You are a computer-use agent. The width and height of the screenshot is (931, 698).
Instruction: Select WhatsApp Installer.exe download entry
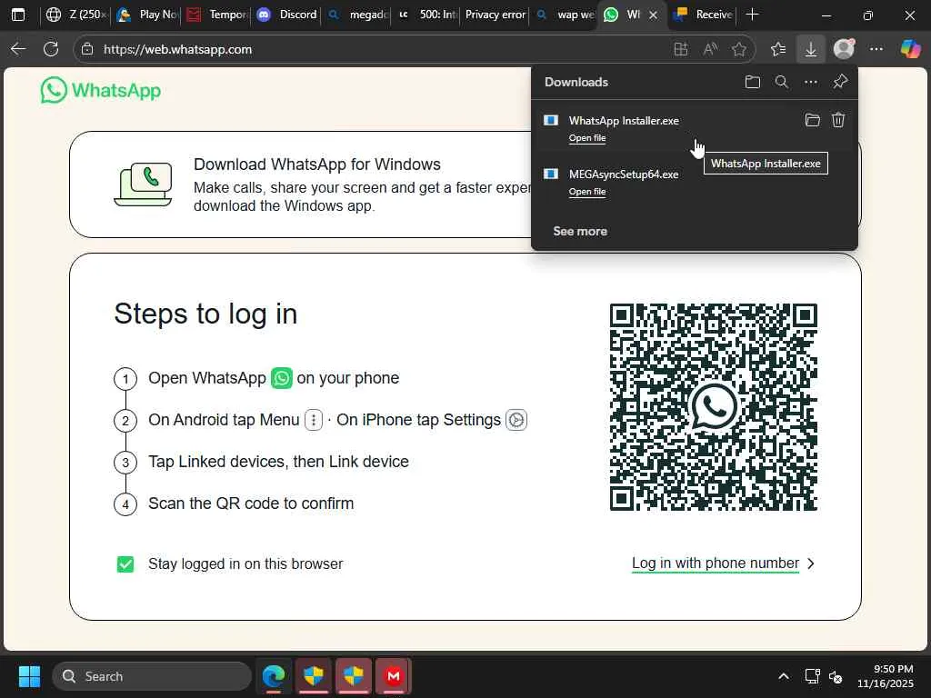coord(694,128)
